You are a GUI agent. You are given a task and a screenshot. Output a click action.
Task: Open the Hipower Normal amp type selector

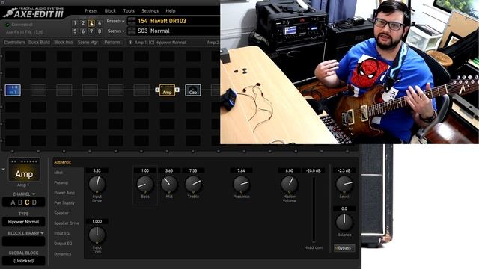tap(23, 222)
